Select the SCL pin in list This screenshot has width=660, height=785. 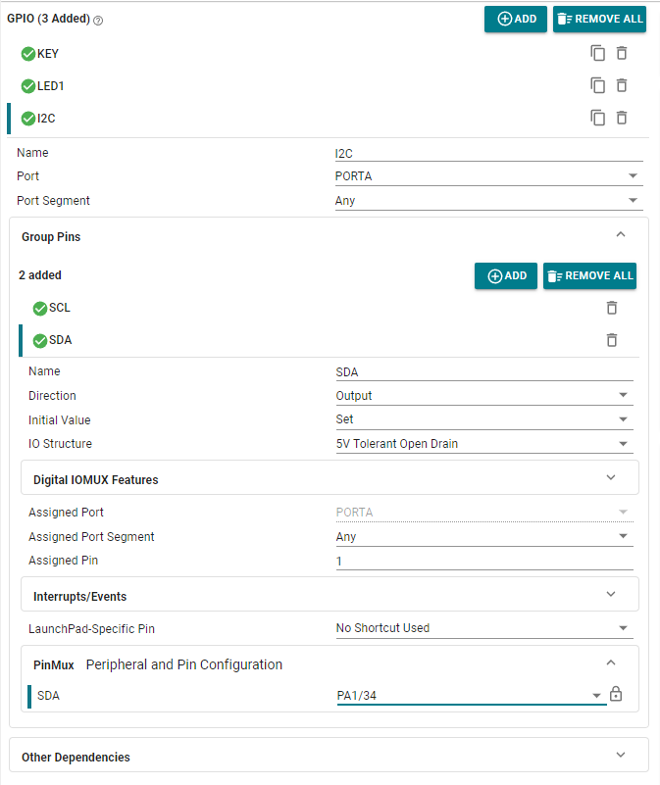click(60, 308)
